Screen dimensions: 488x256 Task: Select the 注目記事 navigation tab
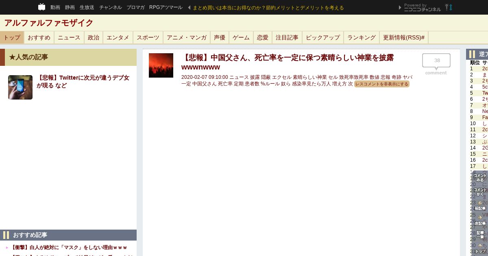click(287, 37)
